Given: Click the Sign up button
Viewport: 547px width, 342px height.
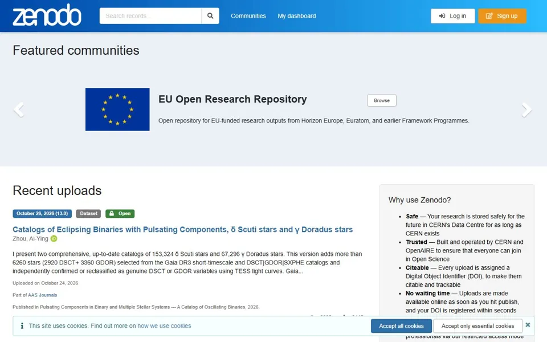Looking at the screenshot, I should [x=502, y=16].
